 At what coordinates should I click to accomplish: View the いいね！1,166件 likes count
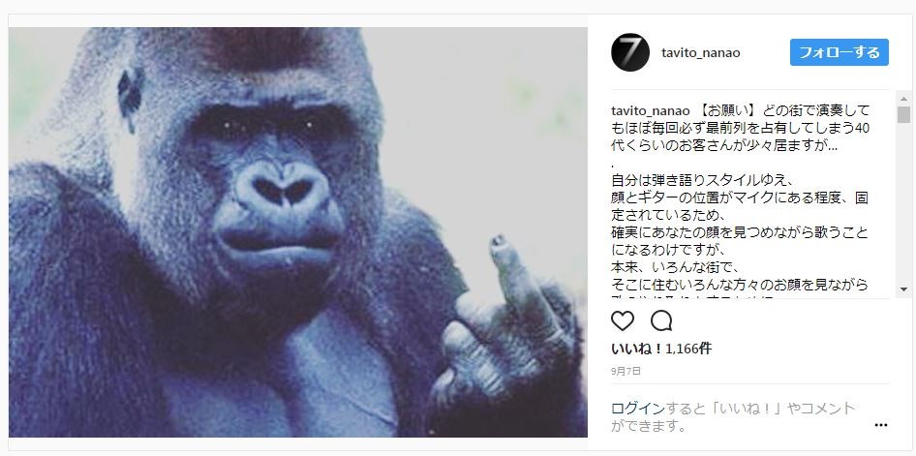[x=661, y=349]
